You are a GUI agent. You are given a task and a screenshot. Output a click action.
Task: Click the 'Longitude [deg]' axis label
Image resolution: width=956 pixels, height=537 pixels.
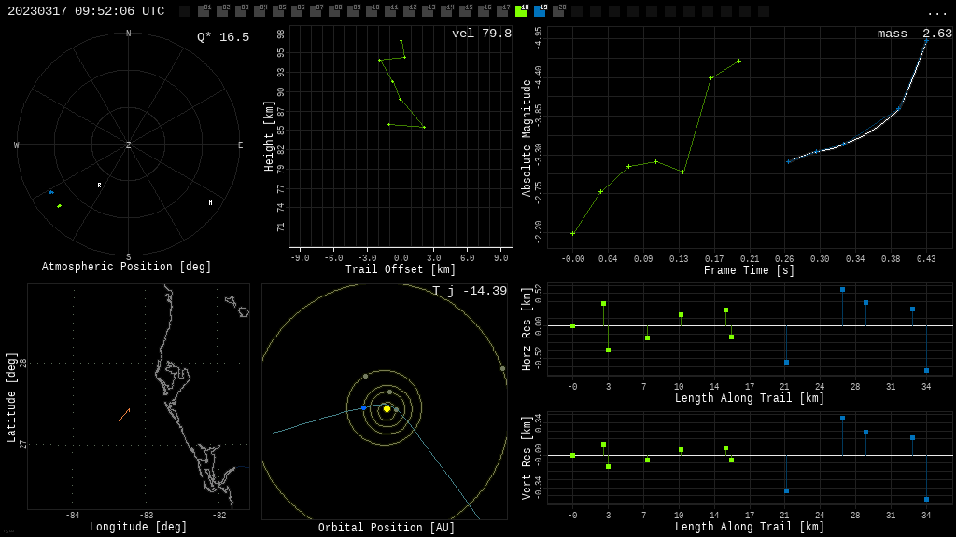[138, 527]
